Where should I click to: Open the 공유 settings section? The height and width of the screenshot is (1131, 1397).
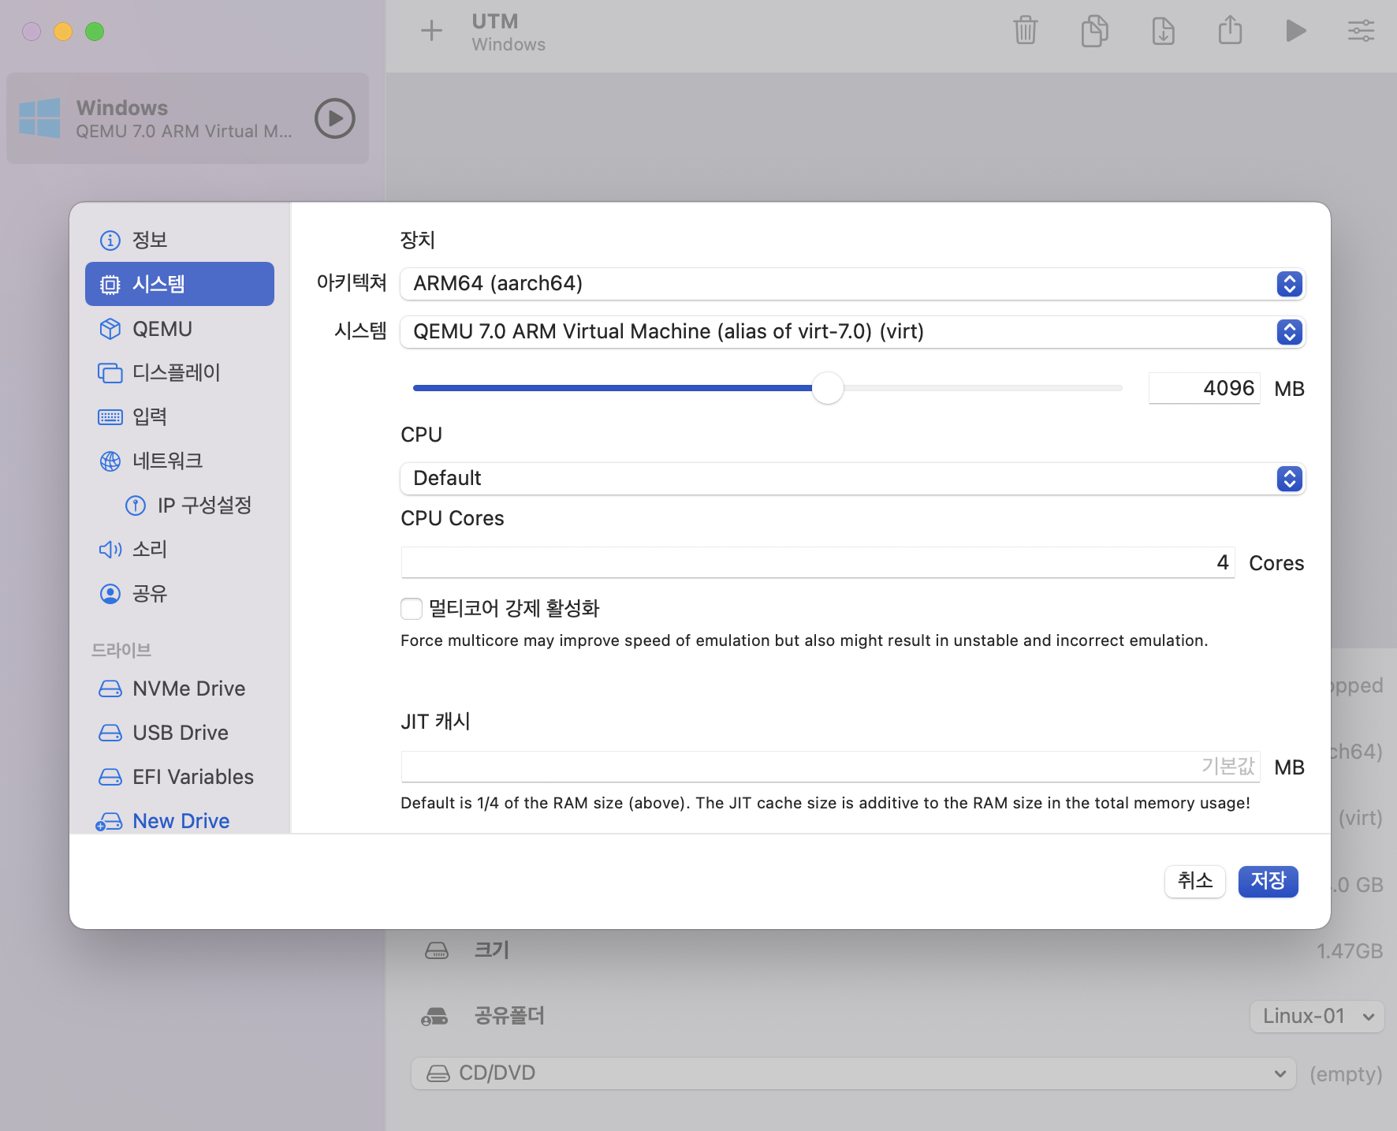click(x=180, y=593)
